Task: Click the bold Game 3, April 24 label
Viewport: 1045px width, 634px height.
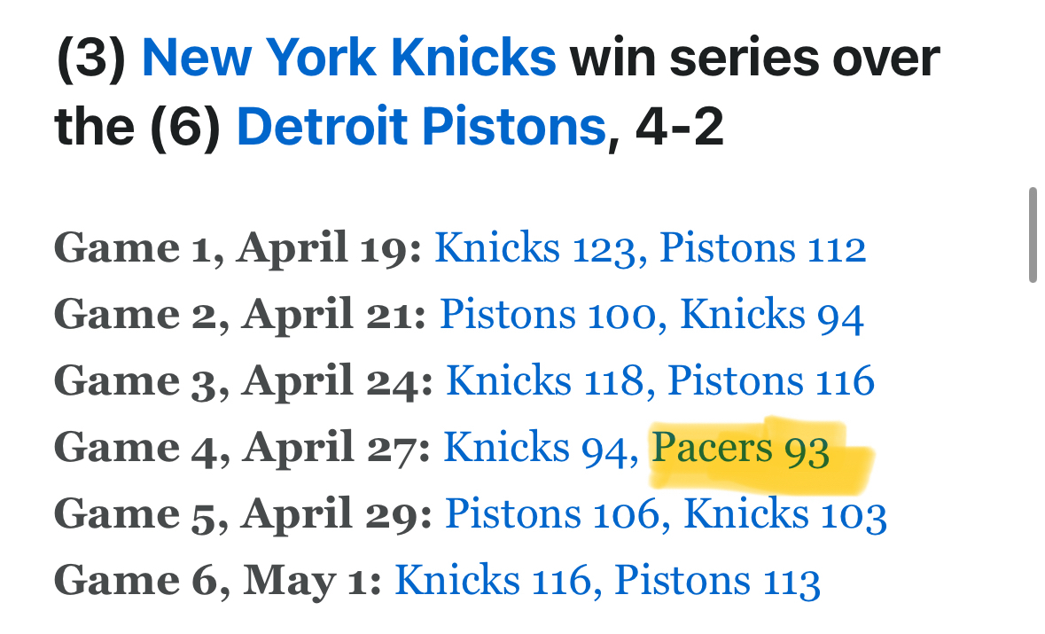Action: point(244,381)
